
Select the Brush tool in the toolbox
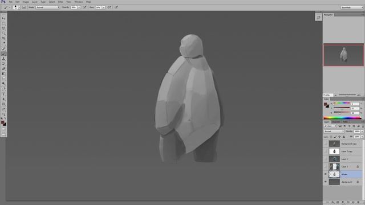[x=3, y=54]
